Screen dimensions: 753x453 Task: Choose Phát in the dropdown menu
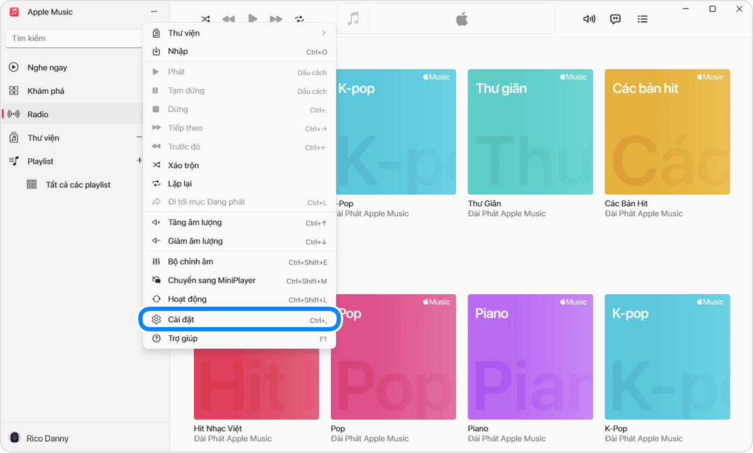pyautogui.click(x=239, y=72)
